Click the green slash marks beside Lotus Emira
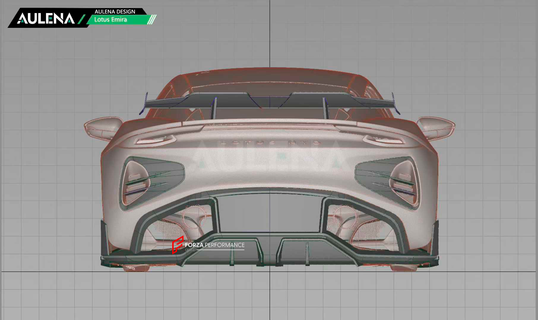 click(151, 20)
